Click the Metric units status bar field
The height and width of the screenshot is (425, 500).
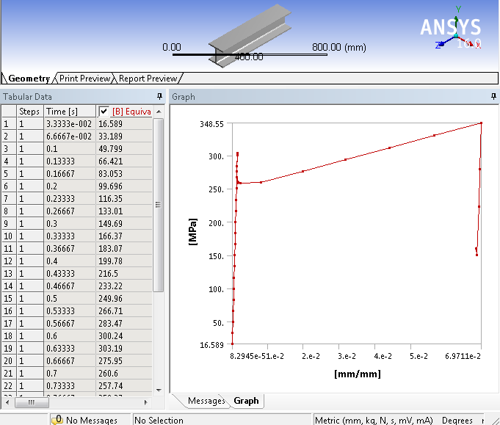coord(373,420)
